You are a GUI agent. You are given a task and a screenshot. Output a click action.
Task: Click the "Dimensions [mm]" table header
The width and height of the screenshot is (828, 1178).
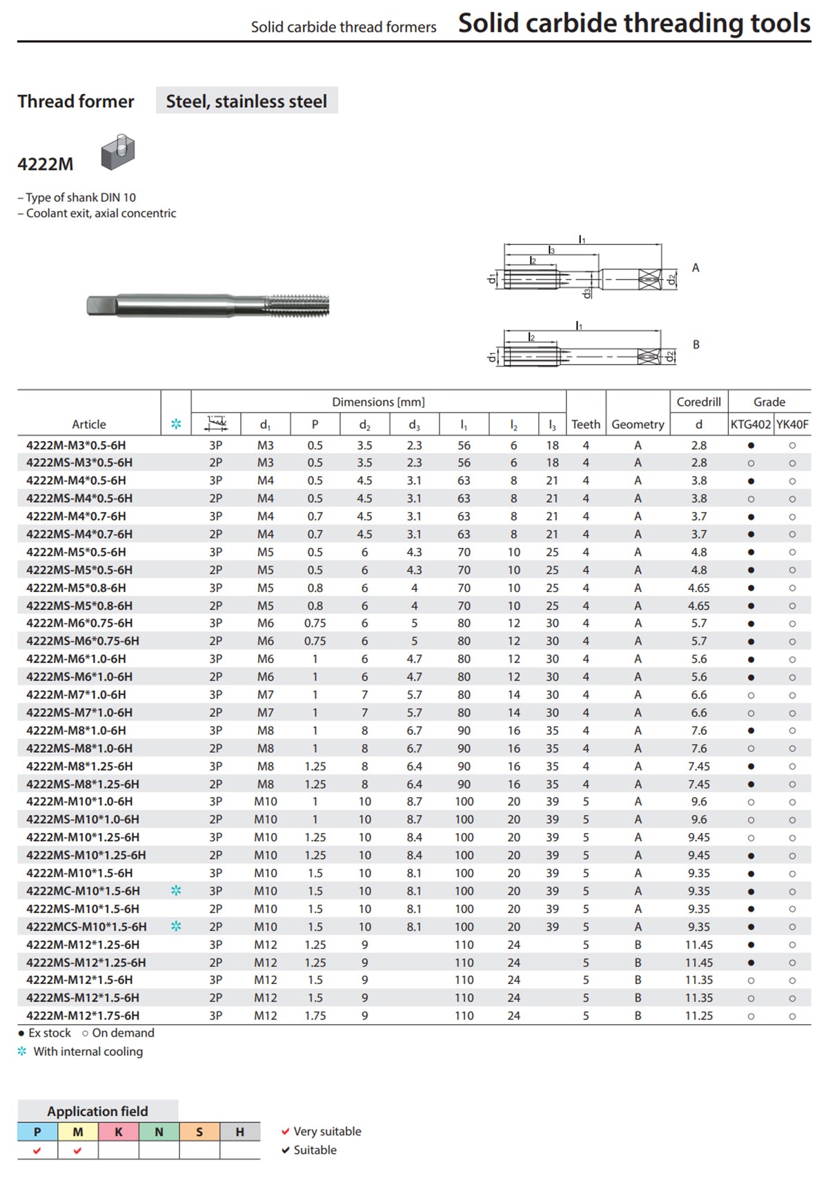(x=378, y=402)
